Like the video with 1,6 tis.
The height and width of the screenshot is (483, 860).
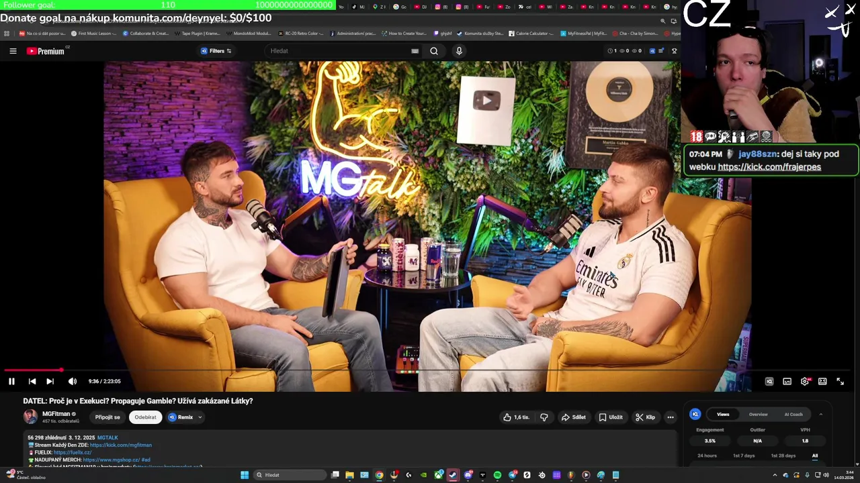click(x=516, y=417)
